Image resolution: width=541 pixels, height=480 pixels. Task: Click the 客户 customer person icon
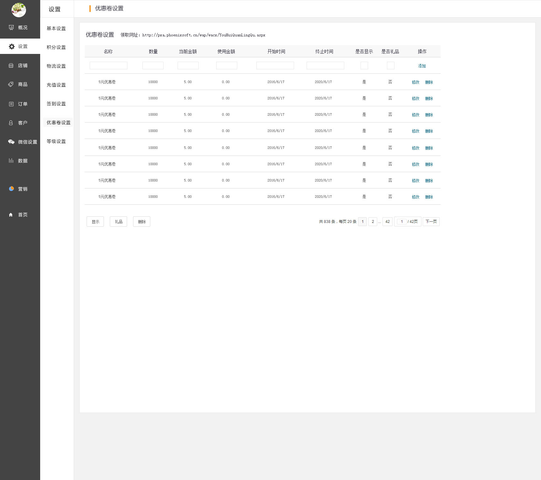tap(11, 123)
